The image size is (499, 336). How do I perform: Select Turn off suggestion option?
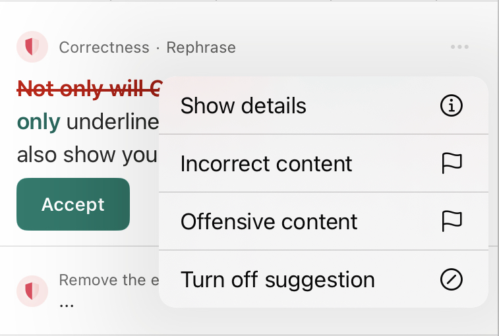click(x=324, y=279)
